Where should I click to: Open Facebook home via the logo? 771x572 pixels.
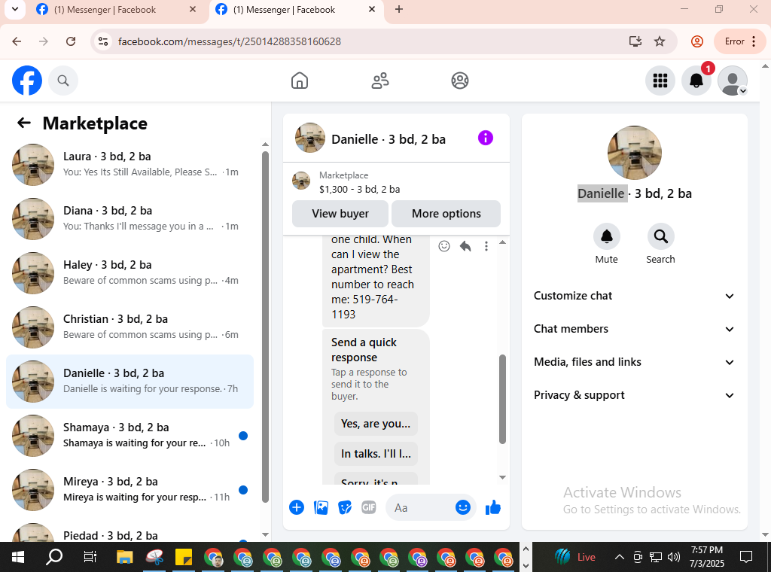pyautogui.click(x=27, y=81)
